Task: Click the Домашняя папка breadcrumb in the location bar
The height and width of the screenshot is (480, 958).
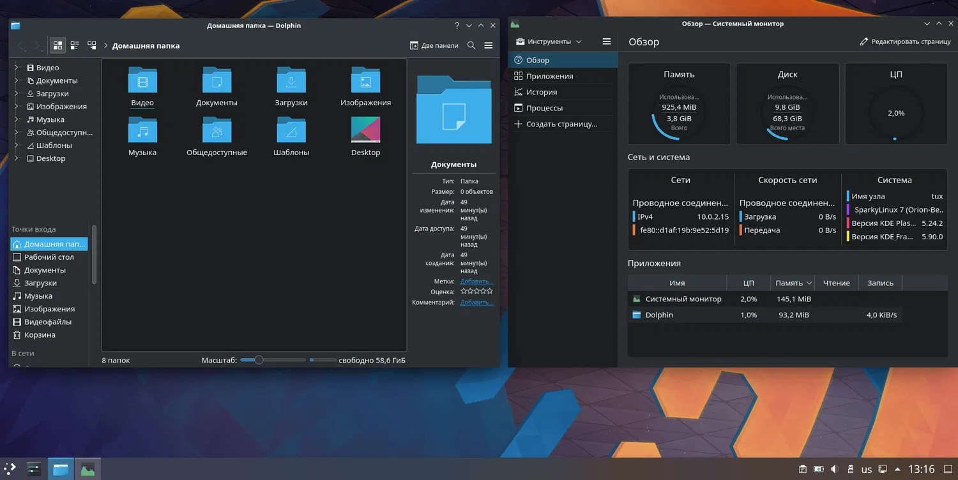Action: pos(146,46)
